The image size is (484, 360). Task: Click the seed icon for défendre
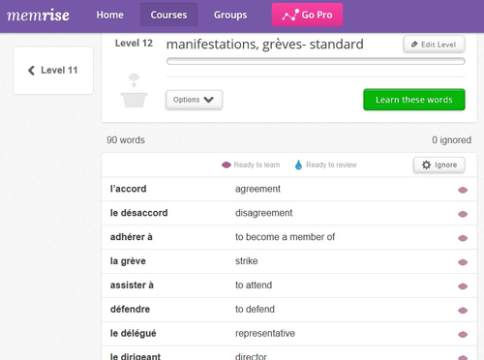click(x=463, y=311)
